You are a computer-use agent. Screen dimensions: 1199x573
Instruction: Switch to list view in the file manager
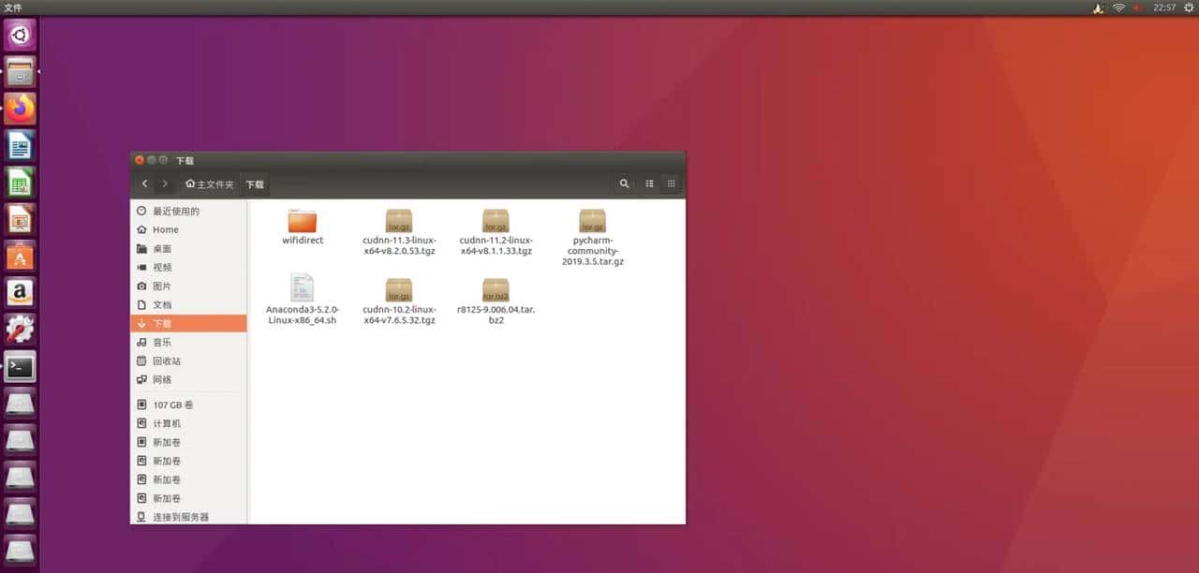coord(649,184)
